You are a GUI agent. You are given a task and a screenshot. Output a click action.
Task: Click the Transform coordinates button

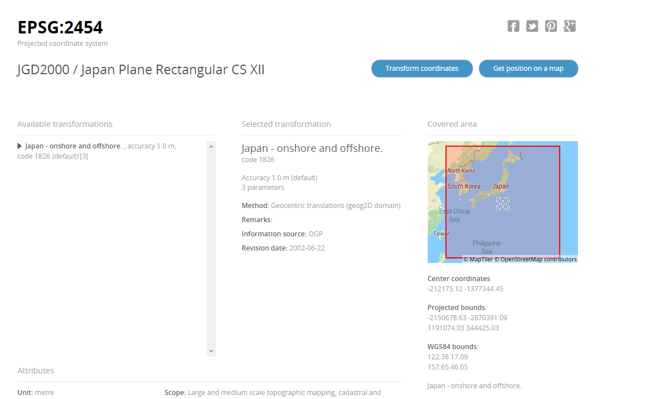click(422, 68)
